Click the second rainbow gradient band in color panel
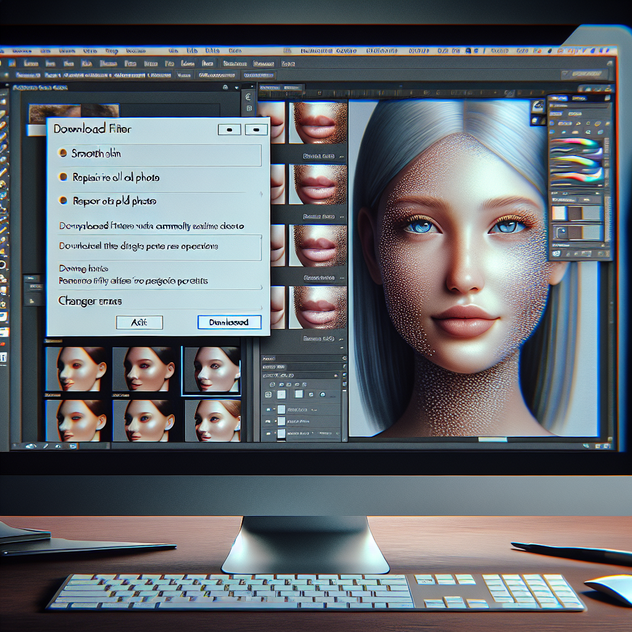The width and height of the screenshot is (632, 632). coord(576,161)
